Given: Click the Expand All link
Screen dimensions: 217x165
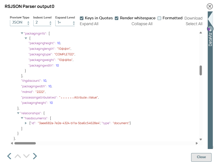Looking at the screenshot, I should [x=89, y=24].
